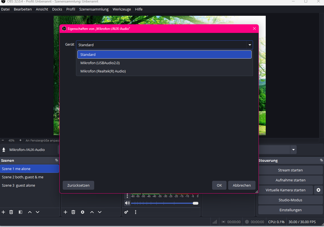Open the Profil menu

tap(71, 9)
